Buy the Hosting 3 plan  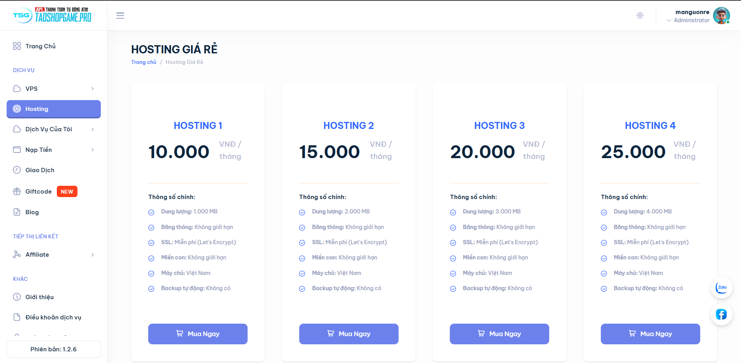(499, 334)
